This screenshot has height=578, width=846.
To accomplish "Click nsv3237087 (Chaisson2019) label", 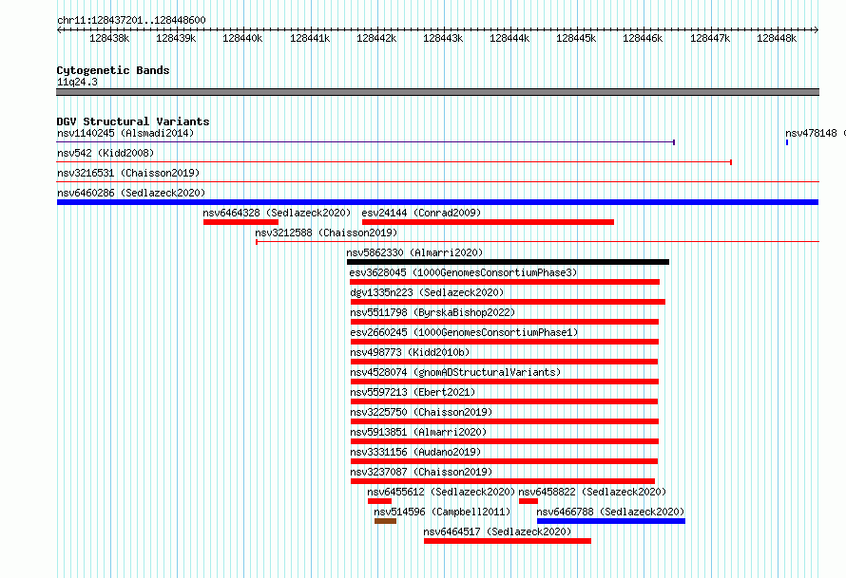I will (421, 472).
